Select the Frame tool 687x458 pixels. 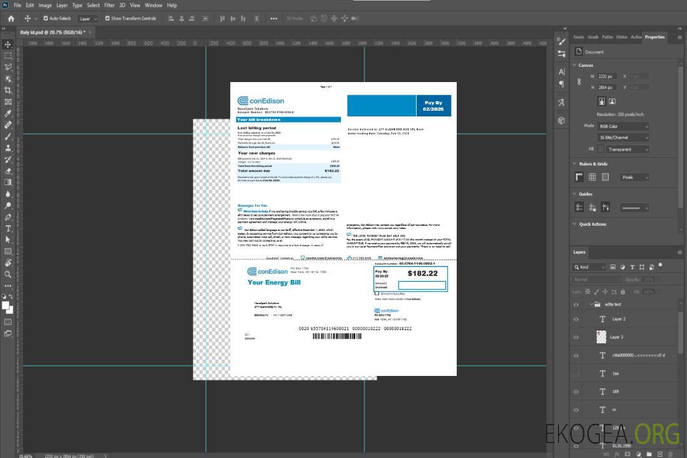click(8, 102)
